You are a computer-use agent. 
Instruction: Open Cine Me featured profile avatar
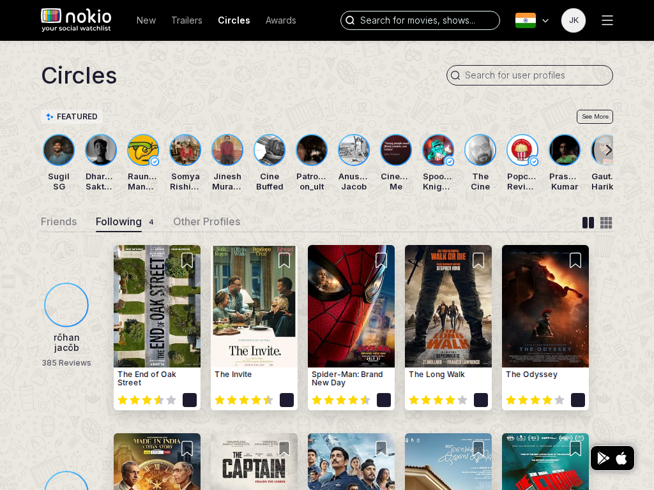396,150
